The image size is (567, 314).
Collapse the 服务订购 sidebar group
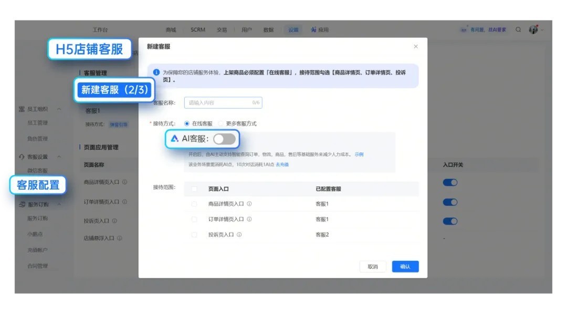(59, 204)
